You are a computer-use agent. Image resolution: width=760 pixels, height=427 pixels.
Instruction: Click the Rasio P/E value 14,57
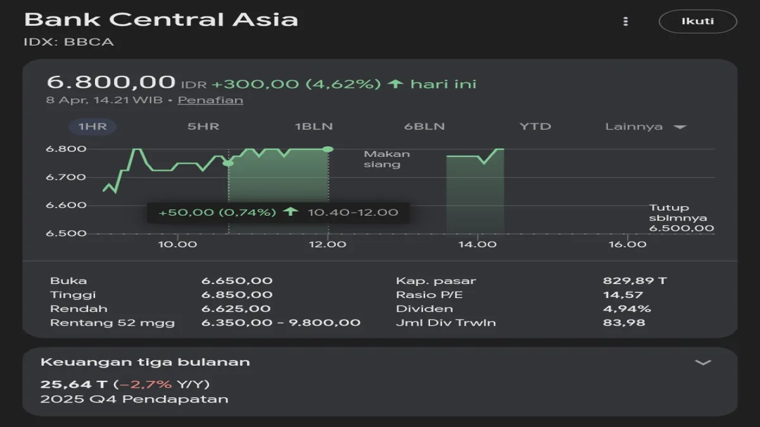point(623,295)
